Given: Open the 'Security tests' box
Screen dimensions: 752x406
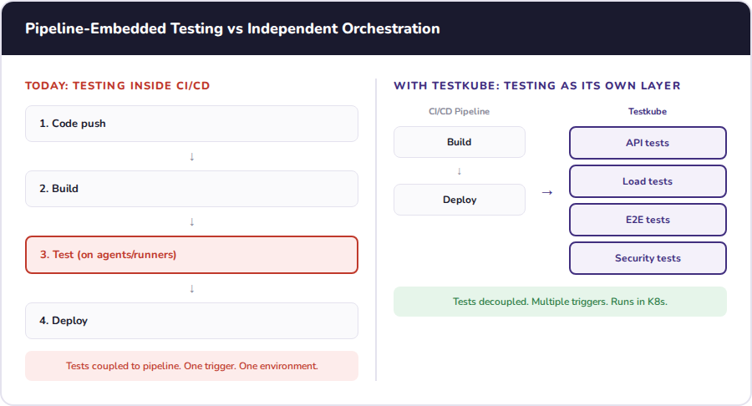Looking at the screenshot, I should click(x=648, y=258).
